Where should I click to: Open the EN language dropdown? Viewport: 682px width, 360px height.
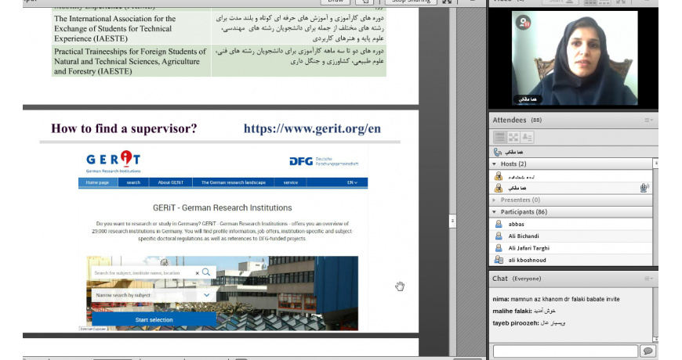[352, 182]
